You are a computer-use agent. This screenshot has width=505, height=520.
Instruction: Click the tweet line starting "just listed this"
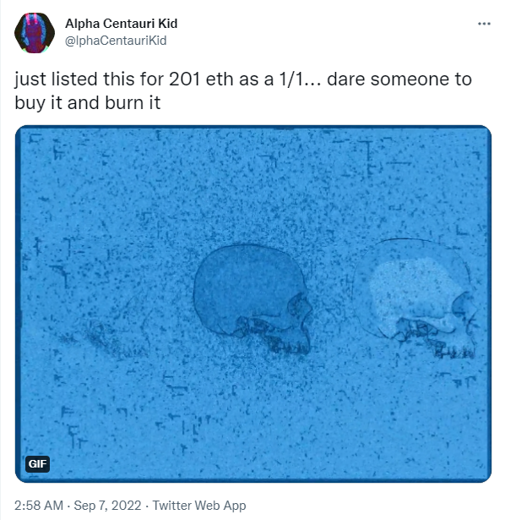(243, 79)
